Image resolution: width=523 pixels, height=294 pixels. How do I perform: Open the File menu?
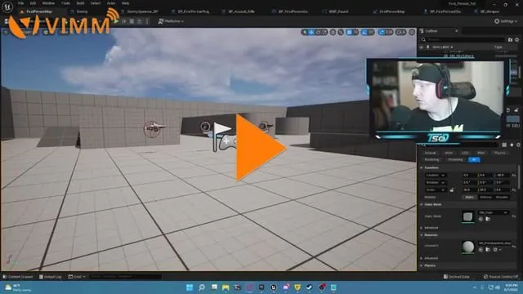[x=21, y=3]
